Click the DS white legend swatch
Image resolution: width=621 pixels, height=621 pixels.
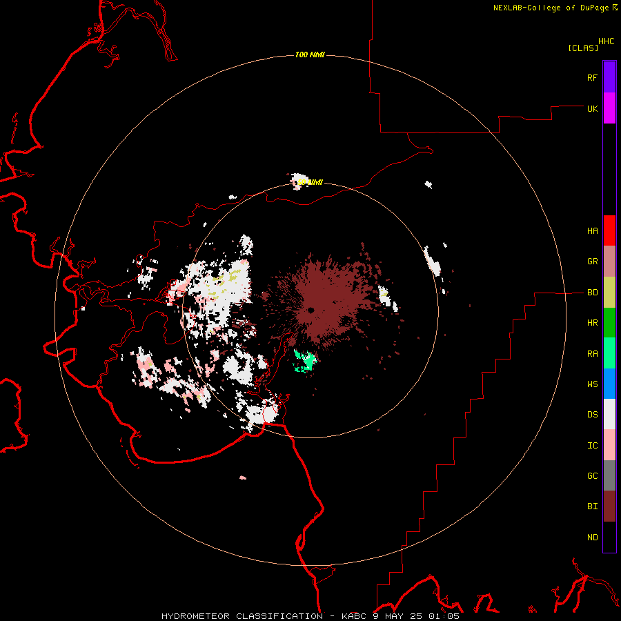(609, 414)
